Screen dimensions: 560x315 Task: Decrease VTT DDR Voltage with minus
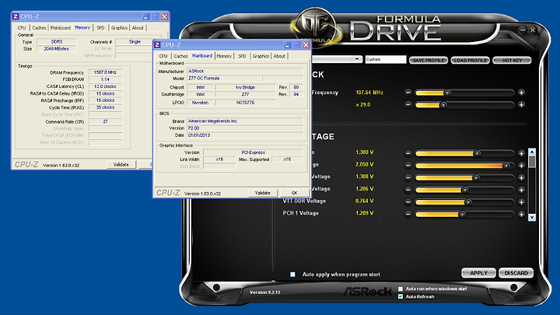(x=408, y=201)
